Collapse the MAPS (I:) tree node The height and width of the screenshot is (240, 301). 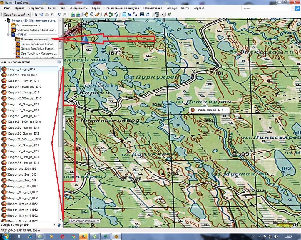coord(9,35)
